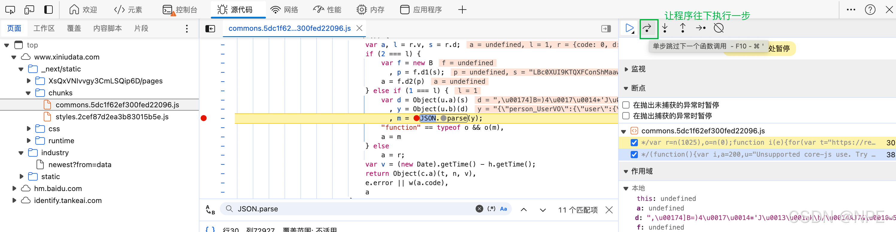Expand identify.tankeai.com domain
The width and height of the screenshot is (896, 232).
[14, 200]
